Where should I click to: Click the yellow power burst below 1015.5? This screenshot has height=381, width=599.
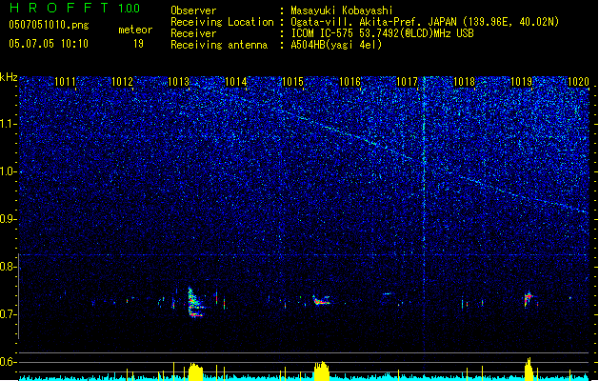point(321,371)
